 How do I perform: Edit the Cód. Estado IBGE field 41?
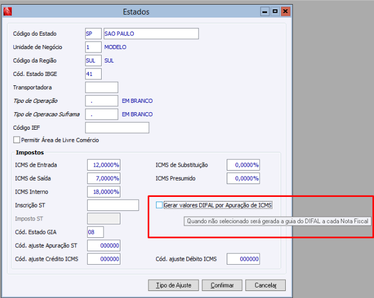coord(93,74)
